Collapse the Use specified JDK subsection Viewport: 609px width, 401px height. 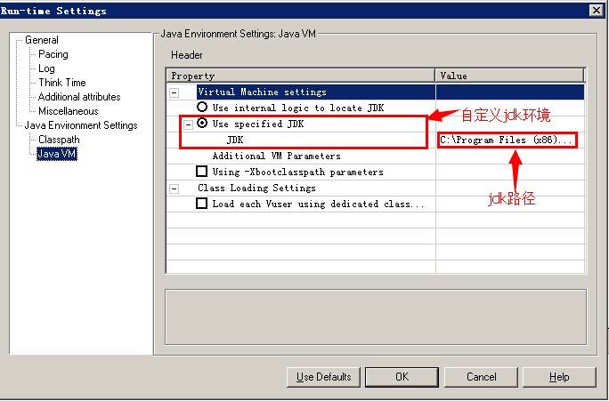click(x=188, y=124)
